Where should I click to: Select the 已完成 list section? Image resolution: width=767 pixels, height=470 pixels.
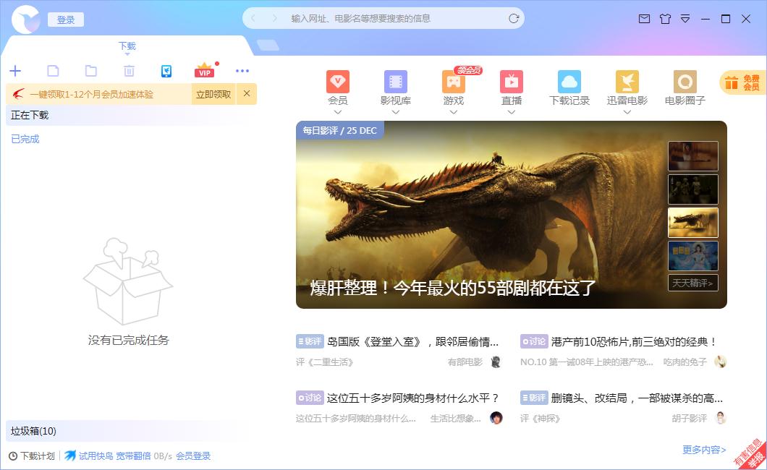[25, 140]
